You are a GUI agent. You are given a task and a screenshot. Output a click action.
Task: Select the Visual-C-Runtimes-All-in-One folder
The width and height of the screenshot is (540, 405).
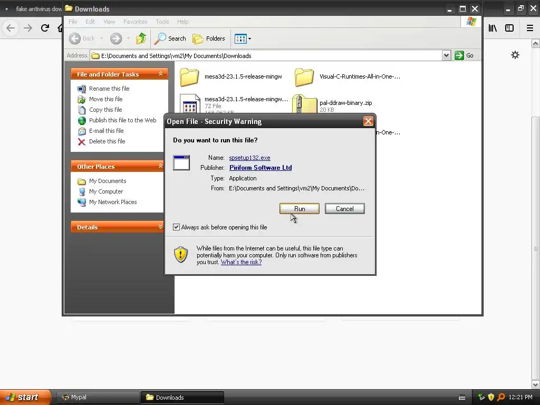348,76
